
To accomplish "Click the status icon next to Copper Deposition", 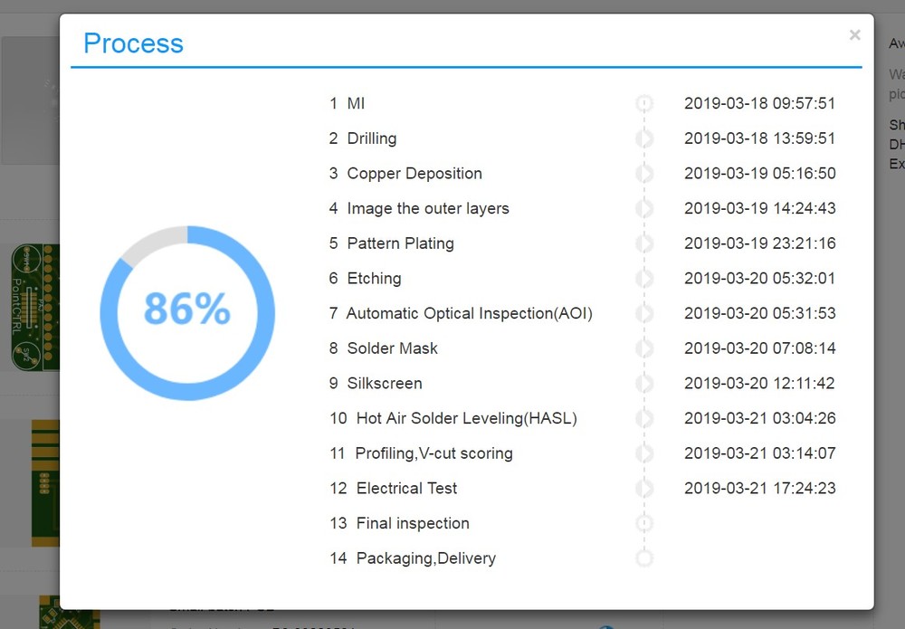I will pyautogui.click(x=644, y=174).
